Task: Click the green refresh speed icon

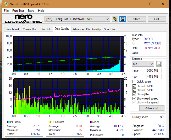Action: click(159, 64)
